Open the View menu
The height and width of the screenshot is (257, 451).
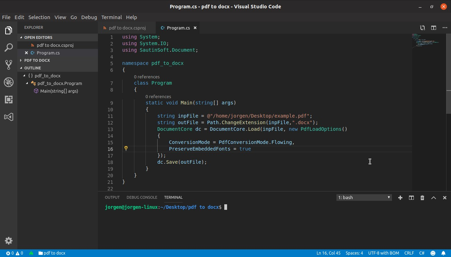(x=60, y=17)
